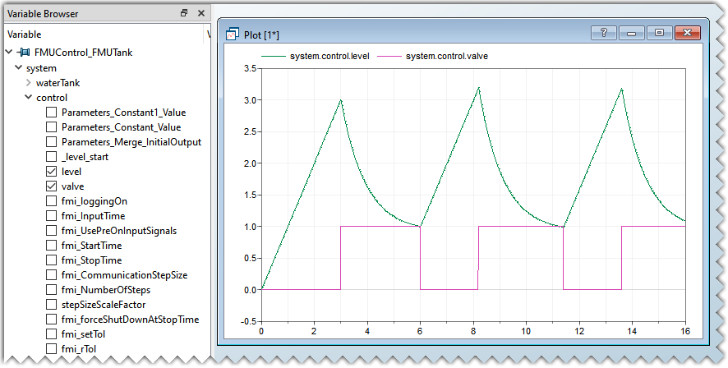Uncheck the valve variable checkbox
728x368 pixels.
[52, 186]
